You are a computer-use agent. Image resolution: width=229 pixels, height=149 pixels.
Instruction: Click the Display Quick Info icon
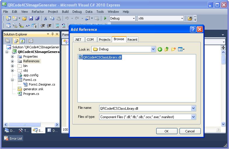point(21,26)
